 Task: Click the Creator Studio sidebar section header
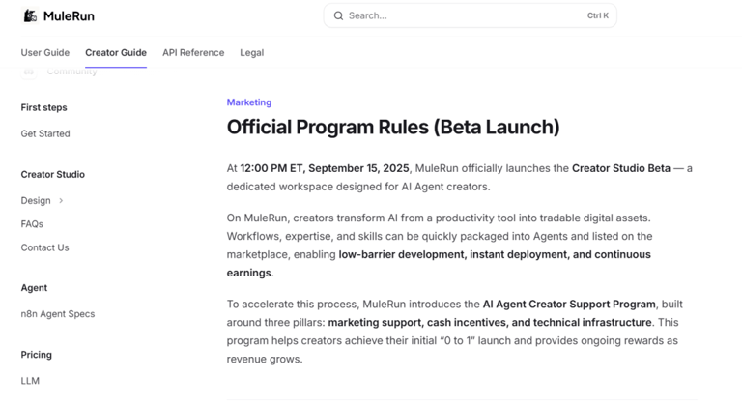(x=53, y=175)
